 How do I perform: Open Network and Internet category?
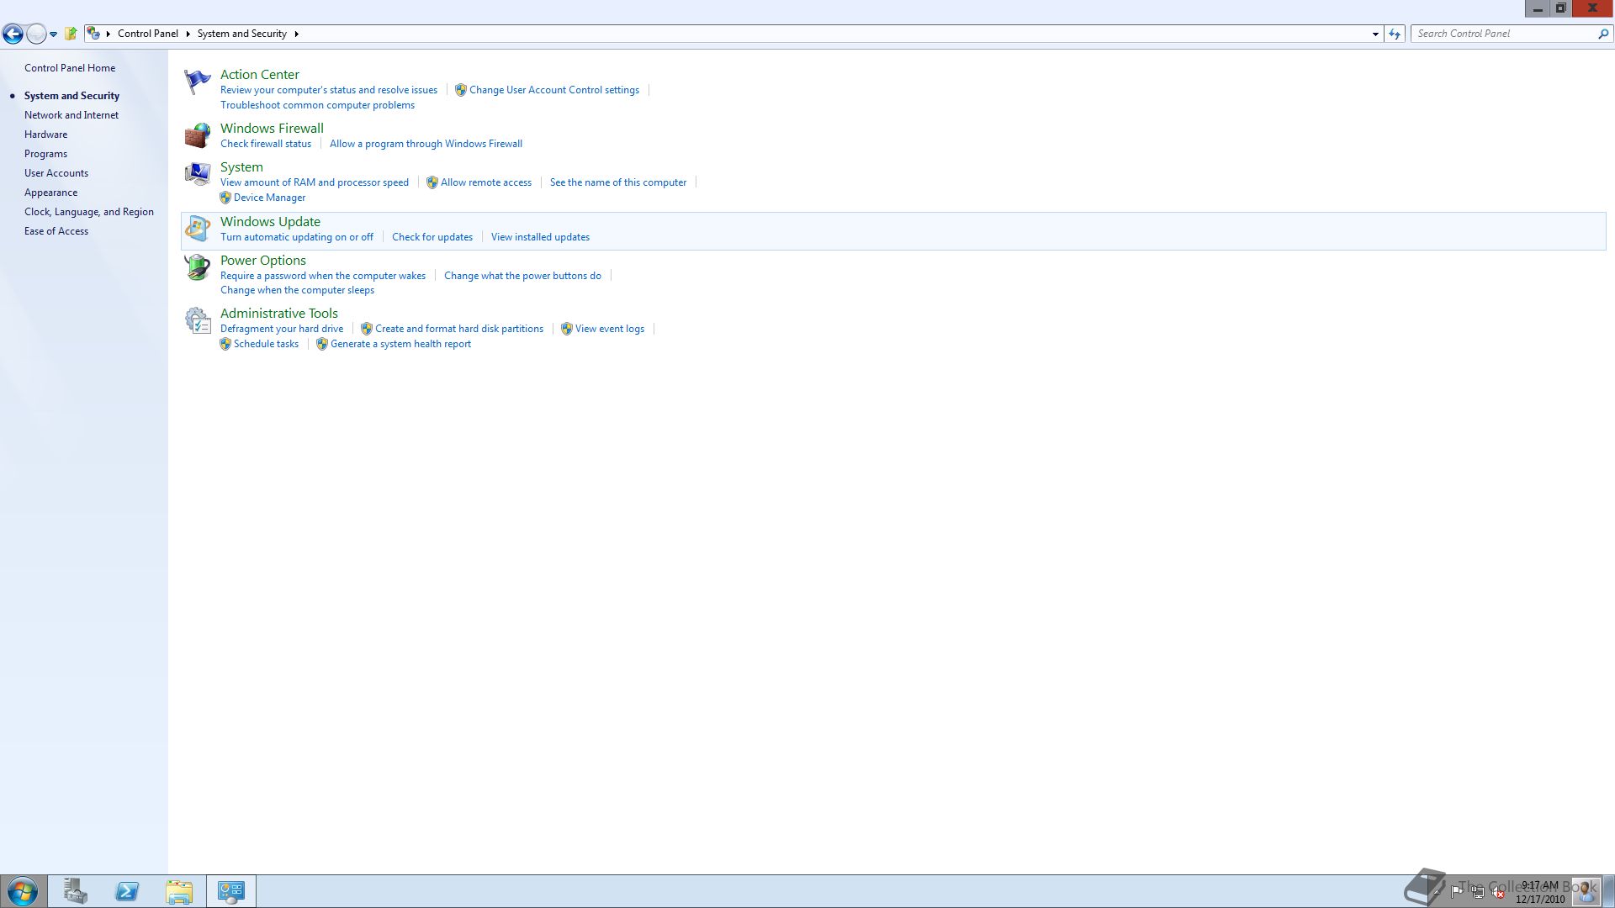click(x=71, y=115)
